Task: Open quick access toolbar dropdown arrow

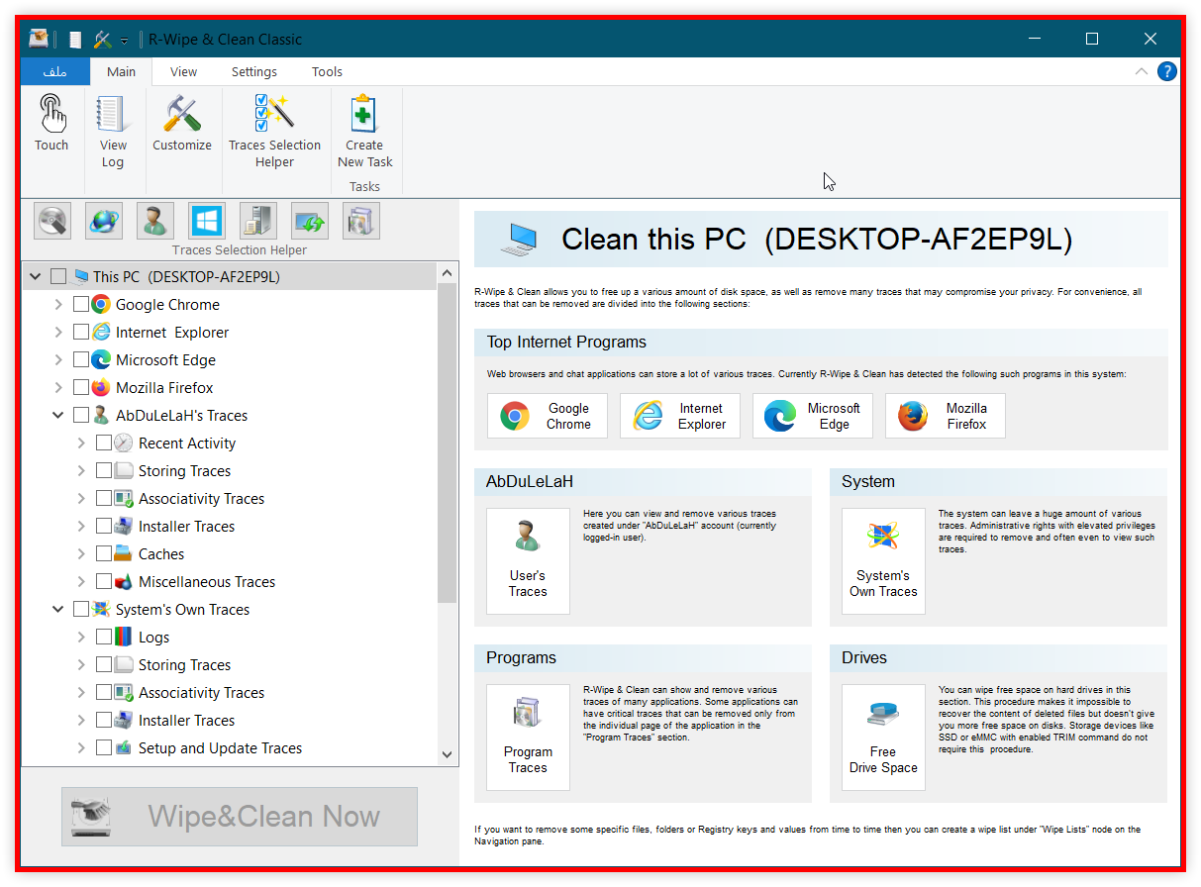Action: click(x=124, y=41)
